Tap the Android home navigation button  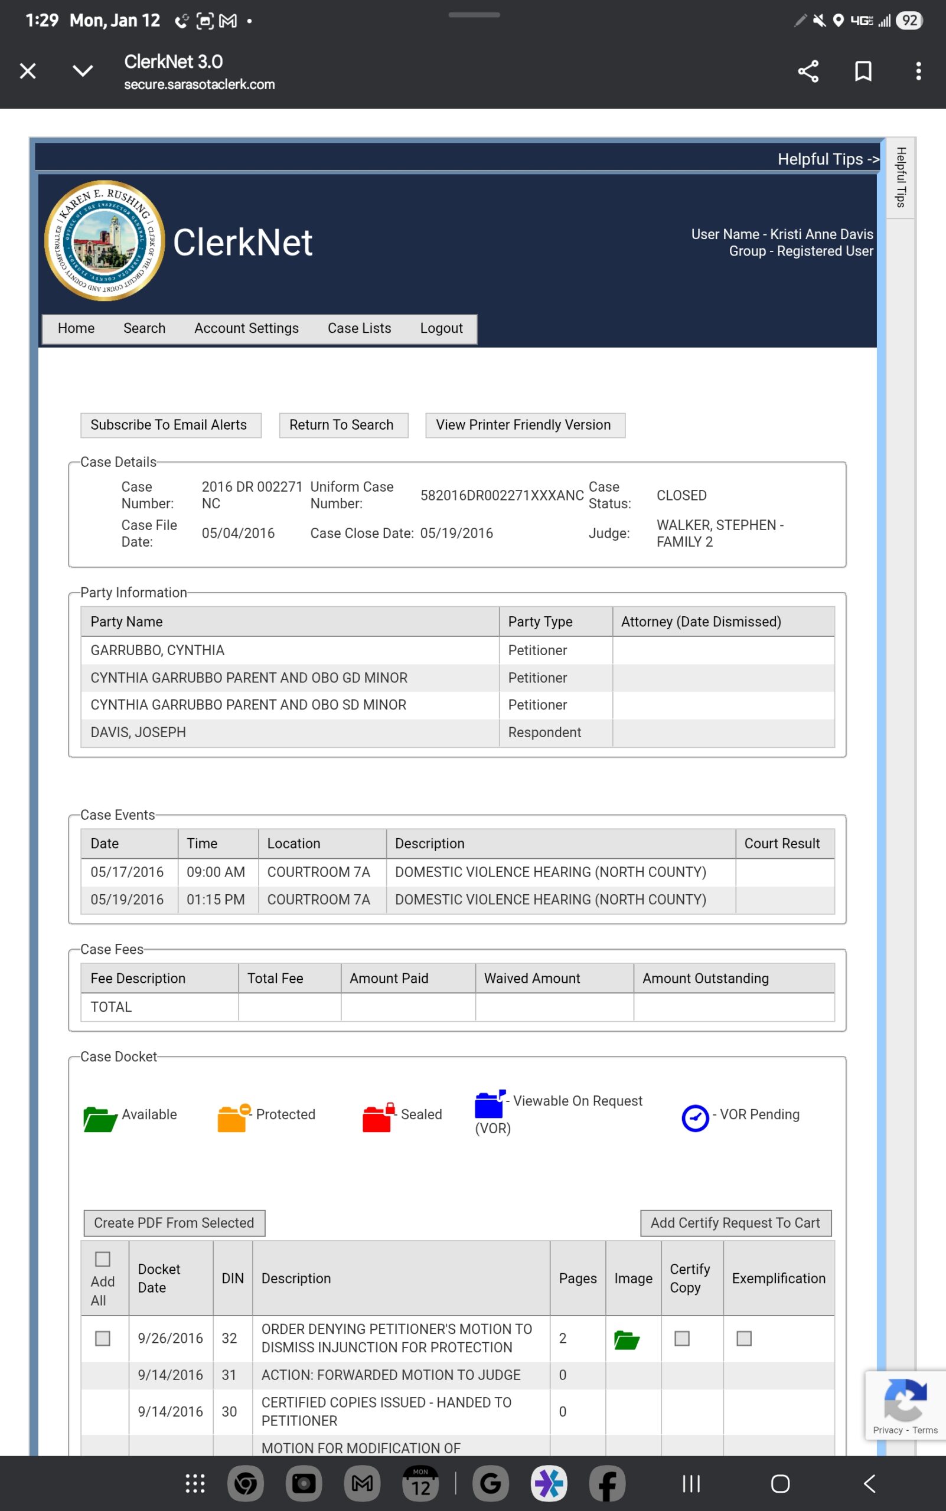tap(780, 1483)
